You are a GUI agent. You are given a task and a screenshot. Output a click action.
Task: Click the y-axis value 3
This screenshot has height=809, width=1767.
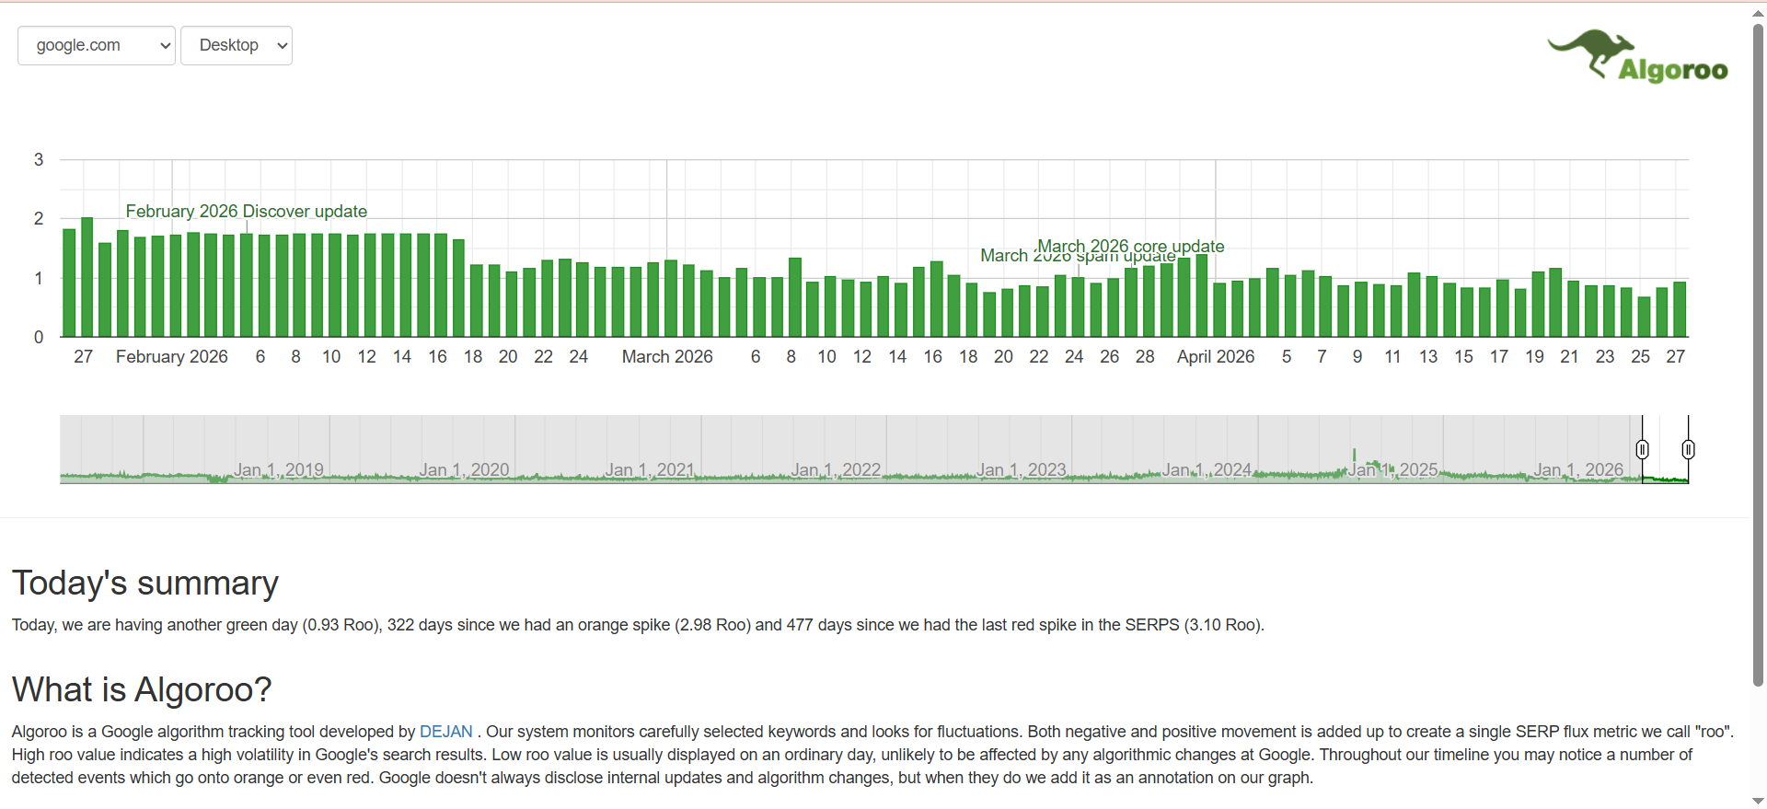point(39,159)
